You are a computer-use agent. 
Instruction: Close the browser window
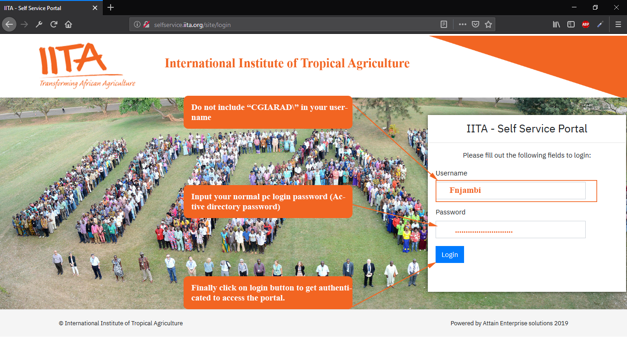(x=616, y=7)
